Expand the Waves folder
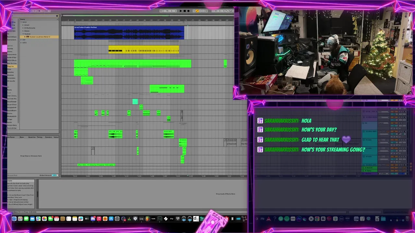Screen dimensions: 415x233 coord(23,31)
